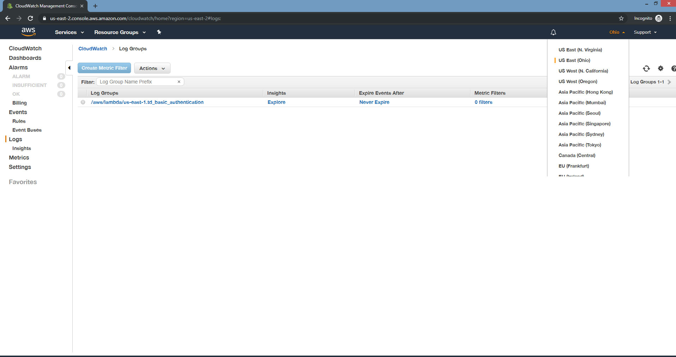Open the 0 filters link

tap(483, 102)
